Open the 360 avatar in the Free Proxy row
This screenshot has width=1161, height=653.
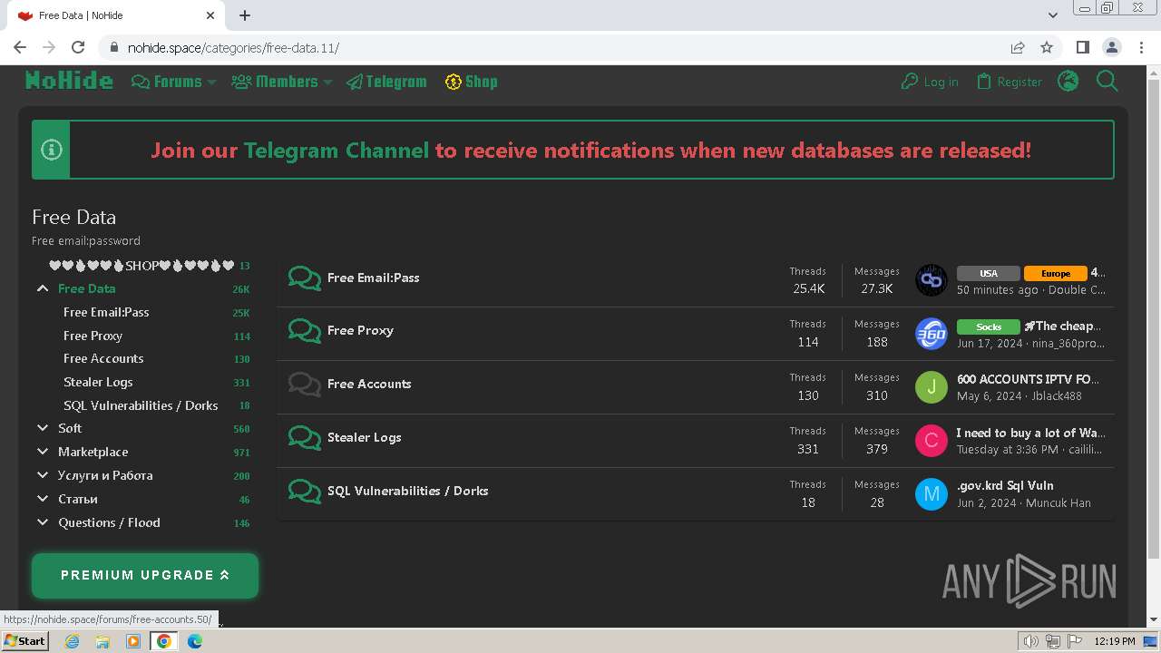pyautogui.click(x=932, y=334)
